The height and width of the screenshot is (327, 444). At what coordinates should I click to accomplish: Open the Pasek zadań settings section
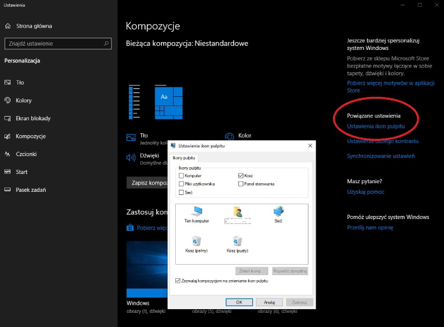[x=30, y=190]
